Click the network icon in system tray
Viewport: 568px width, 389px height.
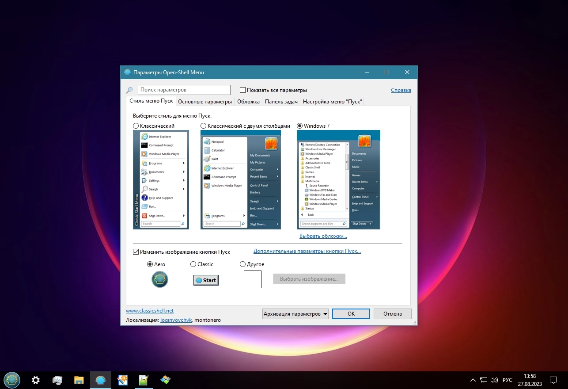[484, 380]
